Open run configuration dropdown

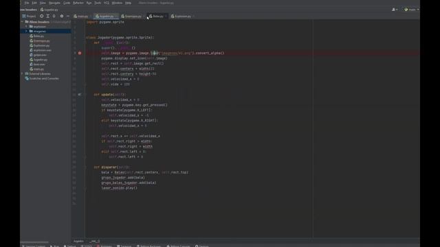[x=412, y=10]
